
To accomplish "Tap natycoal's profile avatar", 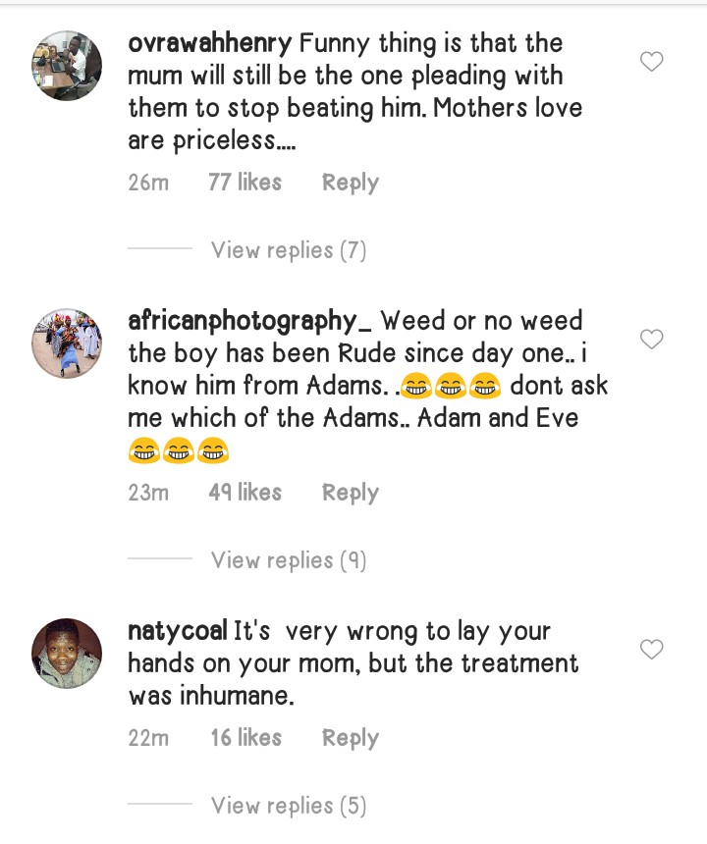I will [67, 654].
